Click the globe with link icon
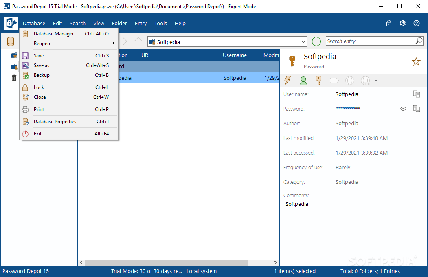The image size is (428, 277). 365,81
